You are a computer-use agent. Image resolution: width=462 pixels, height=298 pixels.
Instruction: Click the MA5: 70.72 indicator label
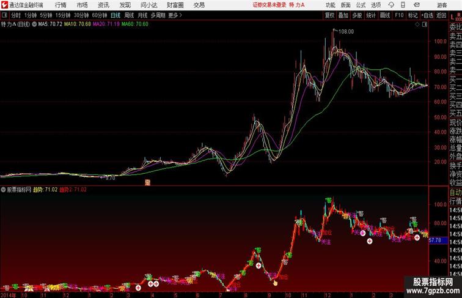click(x=50, y=24)
